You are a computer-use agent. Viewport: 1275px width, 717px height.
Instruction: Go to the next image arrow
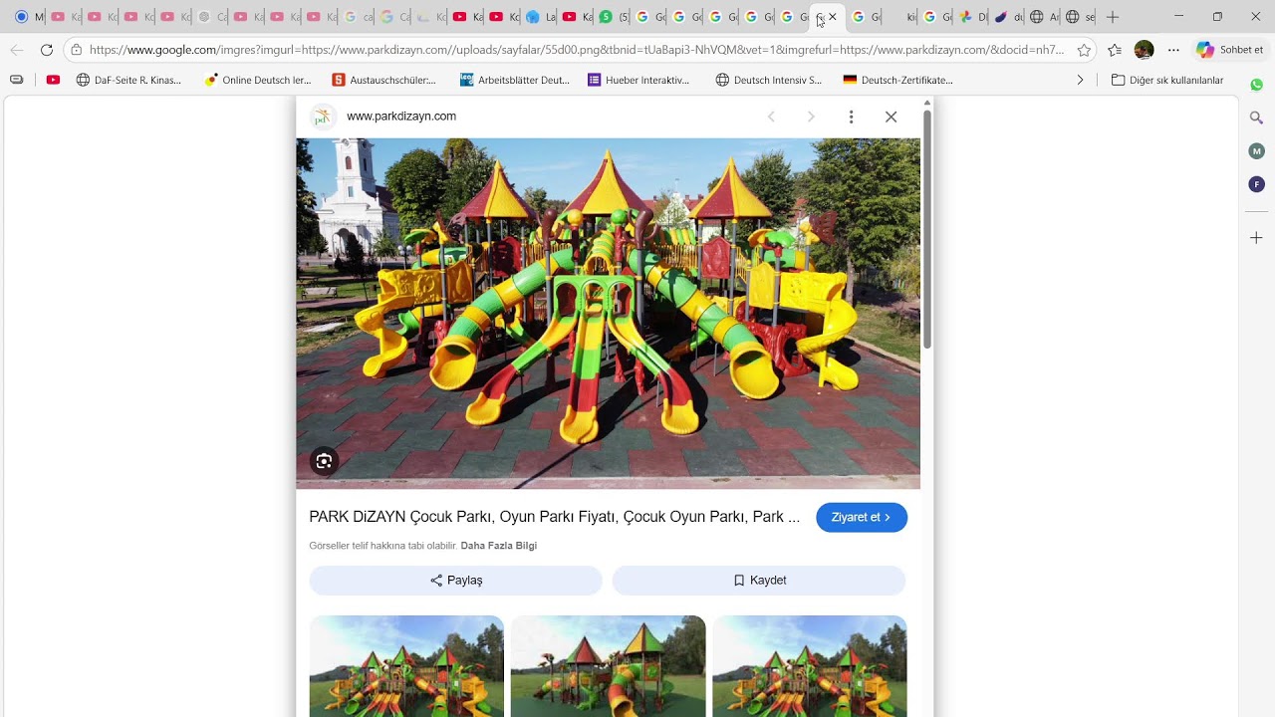point(811,117)
